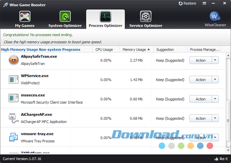
Task: Select the msseces.exe process name
Action: (x=33, y=95)
